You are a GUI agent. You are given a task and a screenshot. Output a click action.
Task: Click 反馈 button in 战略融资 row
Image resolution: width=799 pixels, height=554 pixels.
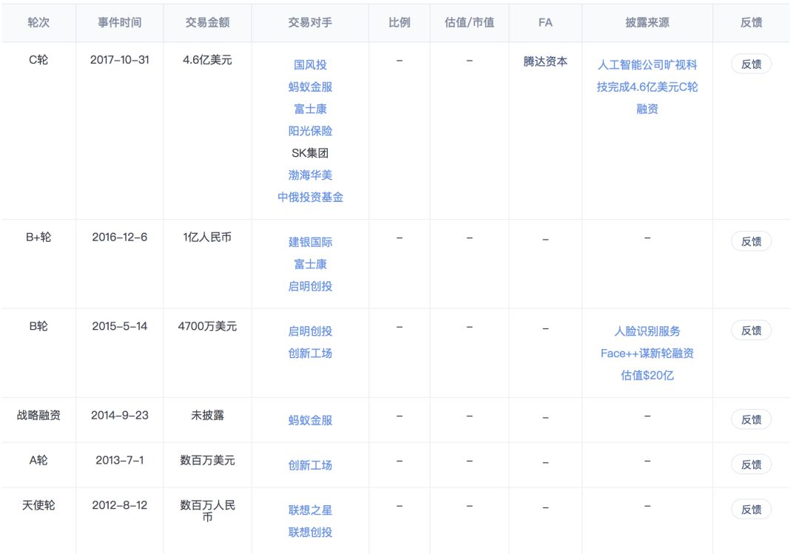751,420
